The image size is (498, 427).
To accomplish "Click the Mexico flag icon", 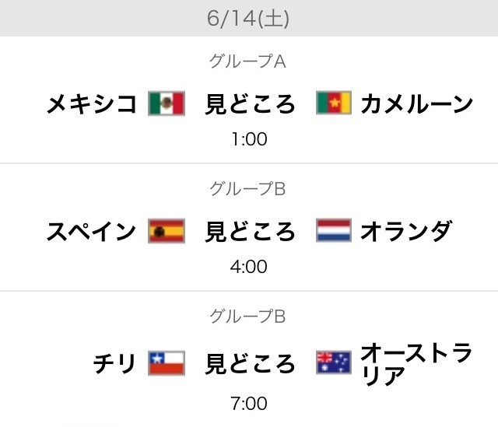I will 166,103.
